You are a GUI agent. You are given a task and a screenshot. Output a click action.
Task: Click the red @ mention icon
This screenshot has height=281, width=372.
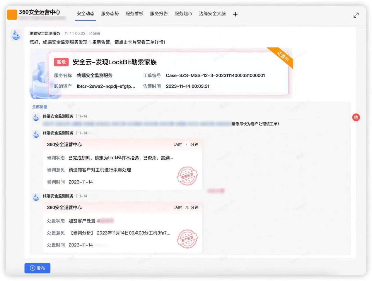click(356, 118)
